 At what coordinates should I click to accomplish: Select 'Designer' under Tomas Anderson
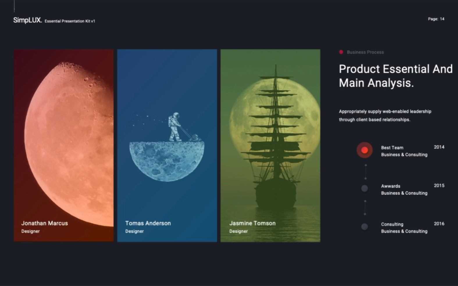click(134, 231)
